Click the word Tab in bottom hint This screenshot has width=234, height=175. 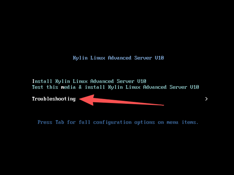(60, 122)
